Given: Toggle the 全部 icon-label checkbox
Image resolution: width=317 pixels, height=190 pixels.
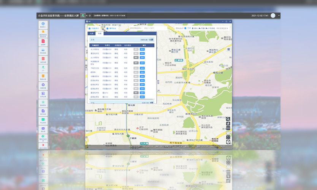Looking at the screenshot, I should pyautogui.click(x=185, y=28).
